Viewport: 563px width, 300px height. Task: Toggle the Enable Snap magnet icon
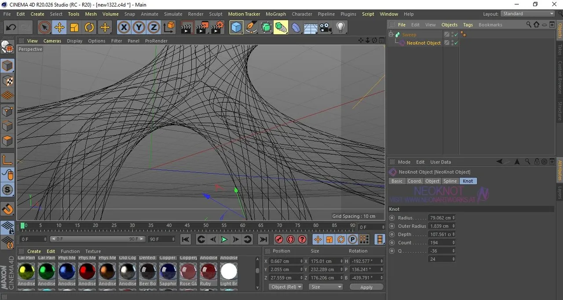7,209
